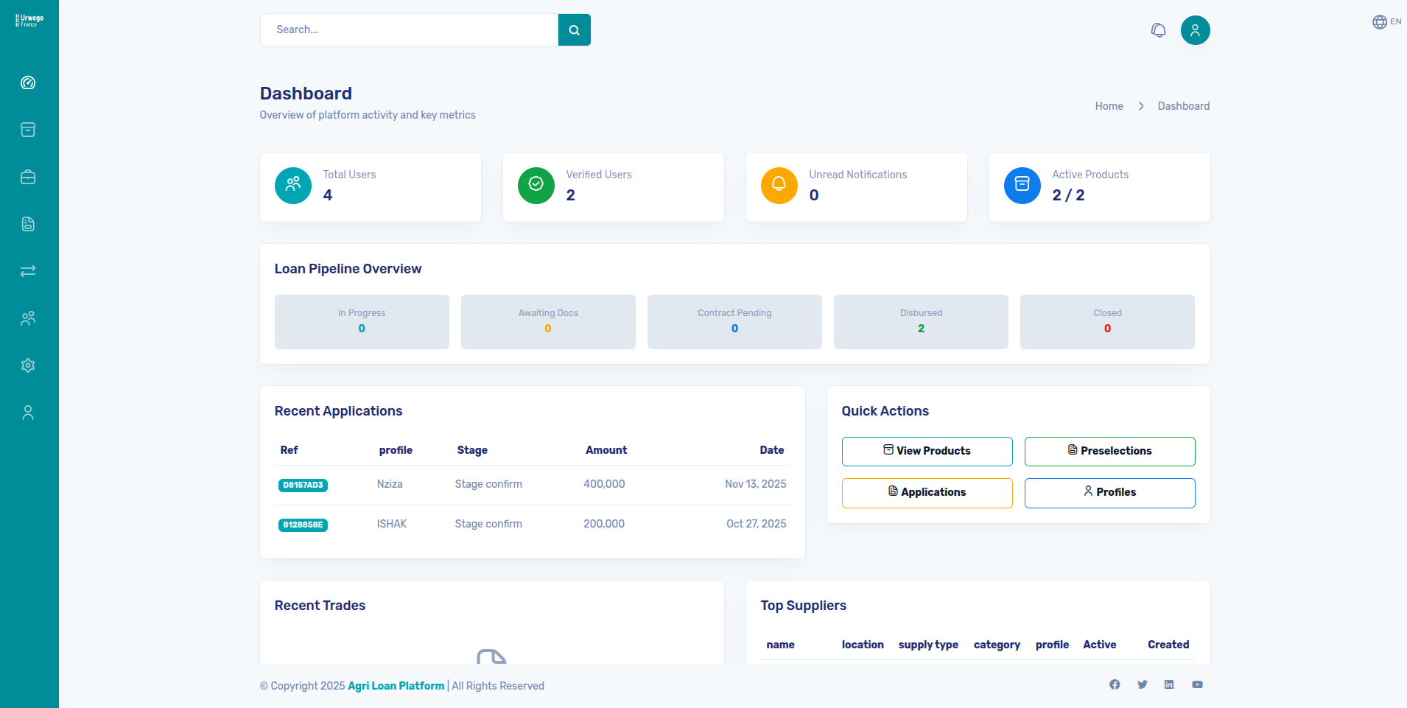This screenshot has height=708, width=1407.
Task: Click the profile person icon at sidebar bottom
Action: 28,413
